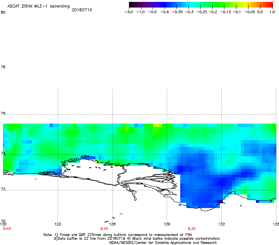
Task: Click the -0.5 color scale label
Action: [x=152, y=12]
